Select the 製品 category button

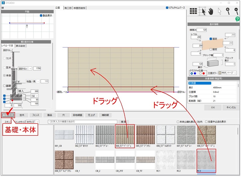pyautogui.click(x=49, y=115)
